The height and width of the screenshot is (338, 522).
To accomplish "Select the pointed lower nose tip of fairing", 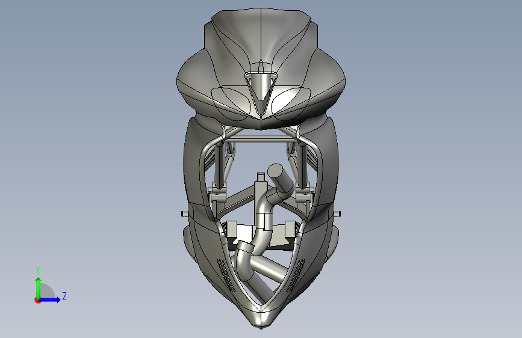I will pos(261,319).
